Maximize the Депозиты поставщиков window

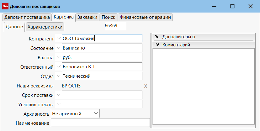232,6
